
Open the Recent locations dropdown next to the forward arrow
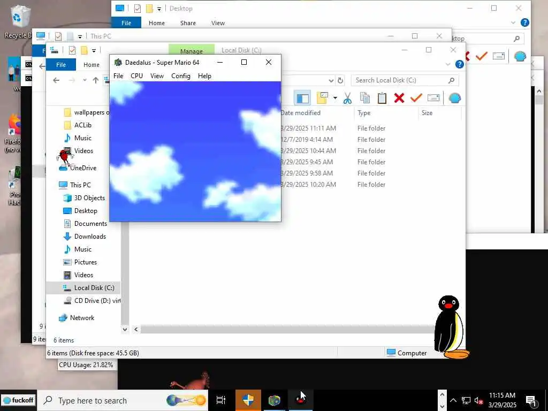tap(85, 80)
